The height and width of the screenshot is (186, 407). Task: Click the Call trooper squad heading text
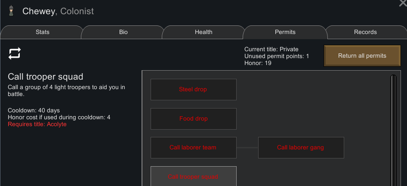(x=46, y=77)
